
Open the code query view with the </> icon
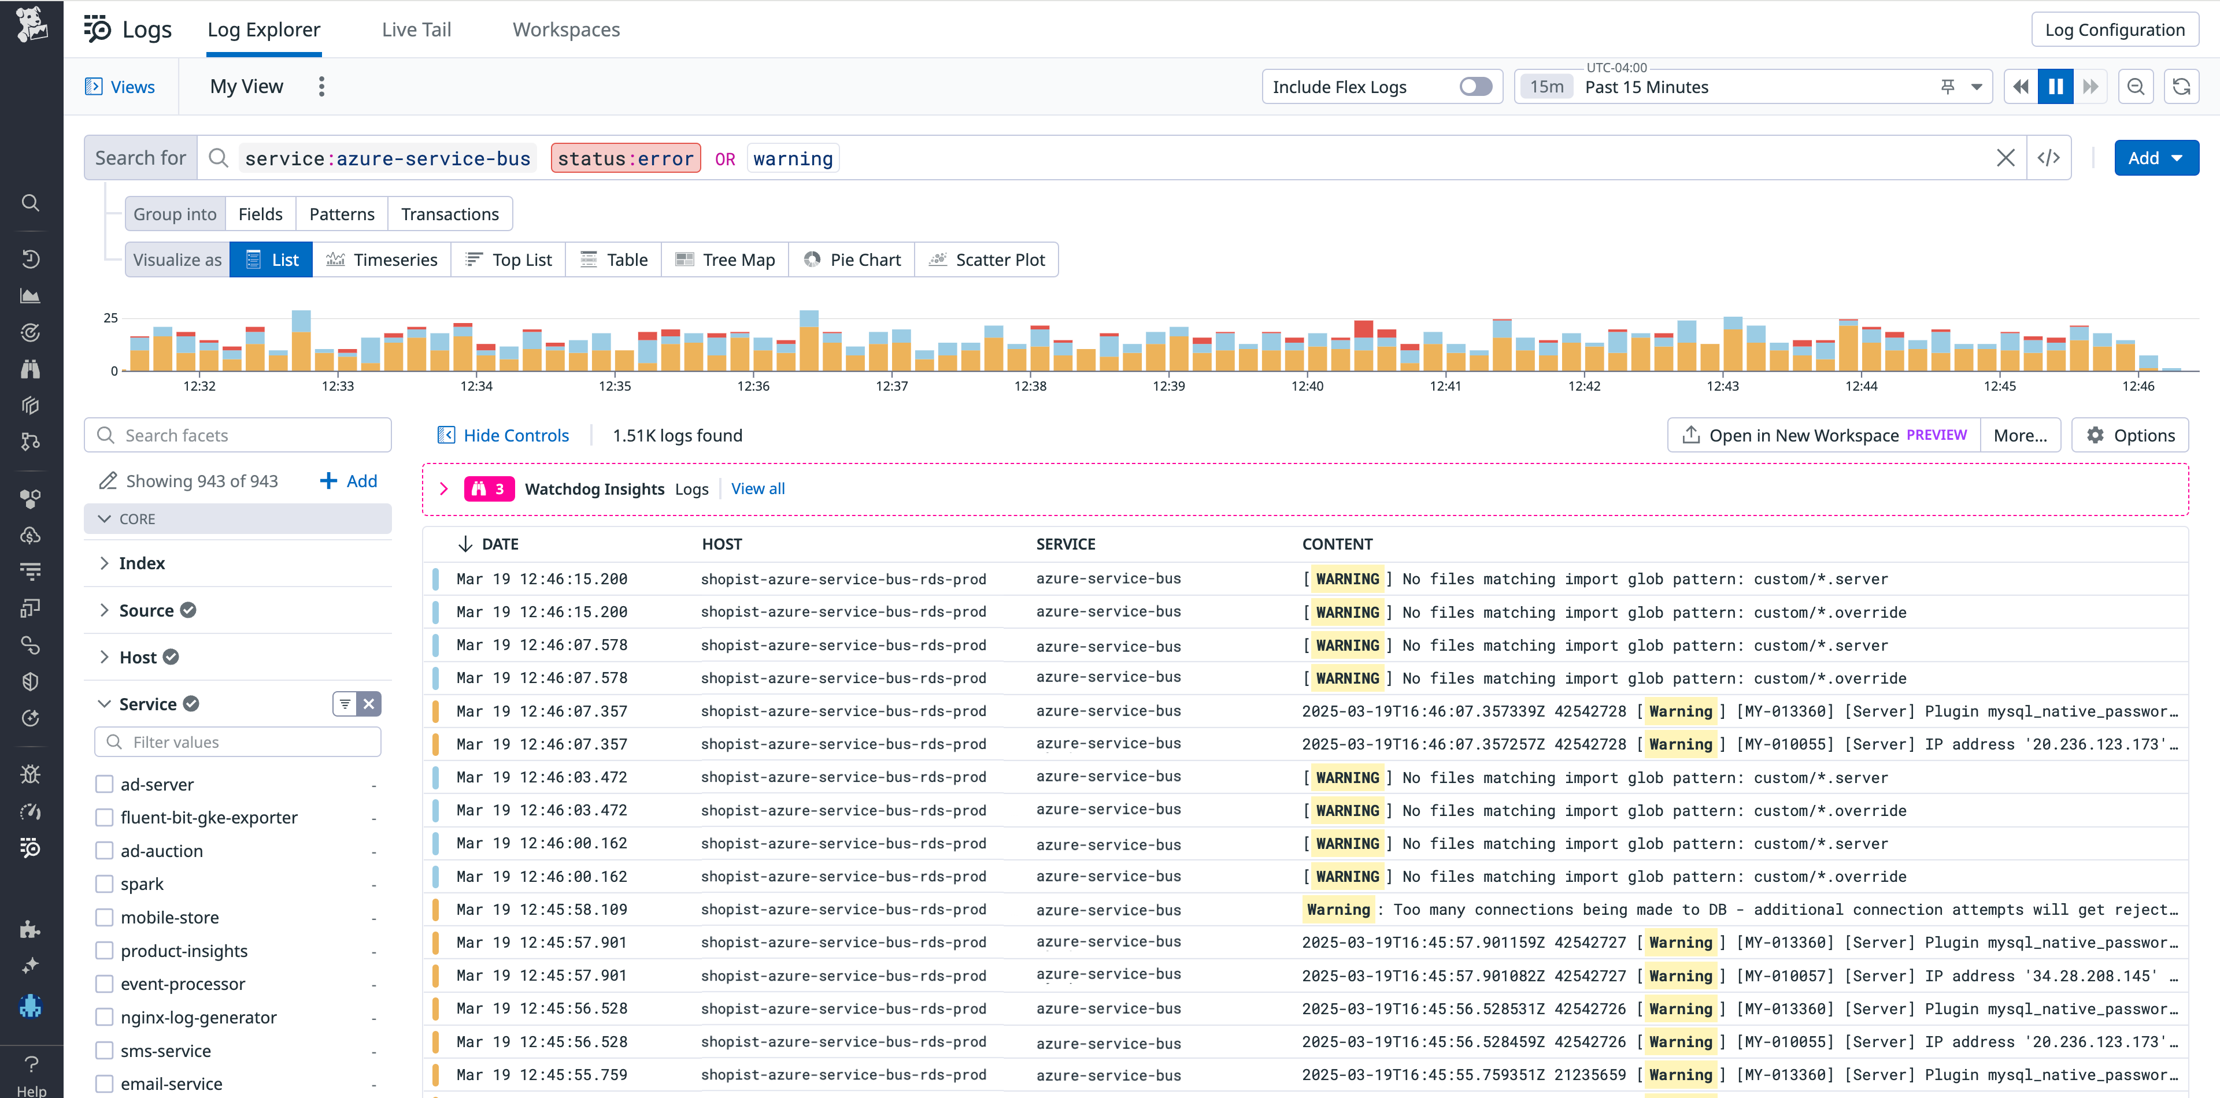pyautogui.click(x=2049, y=158)
